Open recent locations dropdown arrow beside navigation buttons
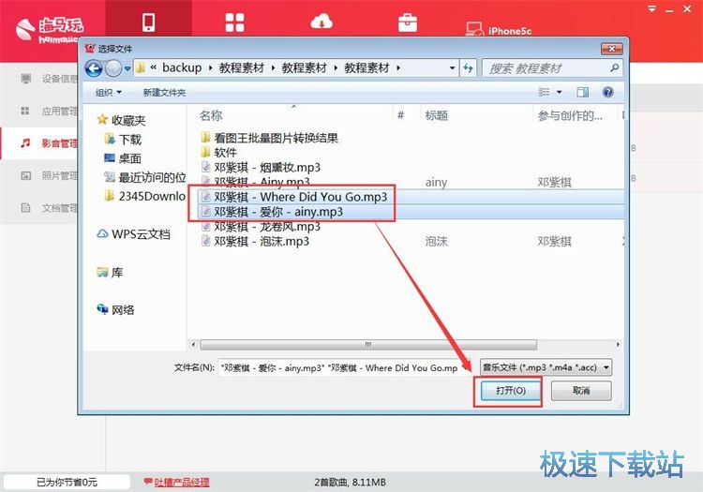 click(x=127, y=68)
